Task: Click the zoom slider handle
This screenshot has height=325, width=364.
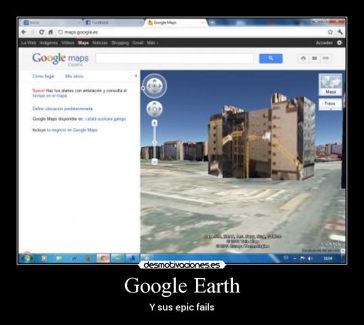Action: [x=155, y=142]
